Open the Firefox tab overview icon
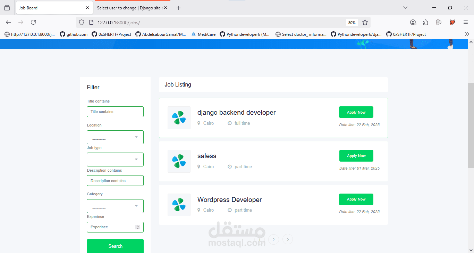Screen dimensions: 474x253 (x=7, y=8)
